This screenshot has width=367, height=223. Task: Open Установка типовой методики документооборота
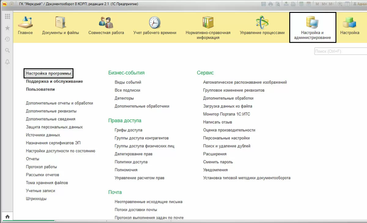click(x=247, y=178)
